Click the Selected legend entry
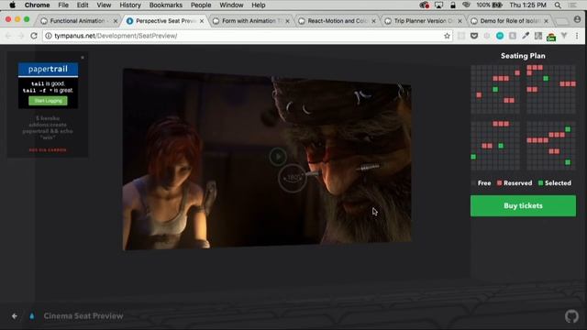This screenshot has height=330, width=587. pos(555,183)
